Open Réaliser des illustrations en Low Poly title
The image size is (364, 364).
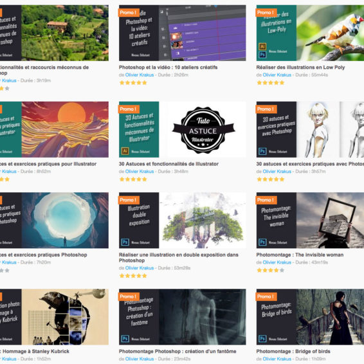tap(300, 68)
